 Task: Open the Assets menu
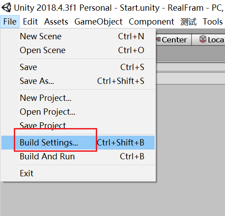point(56,21)
